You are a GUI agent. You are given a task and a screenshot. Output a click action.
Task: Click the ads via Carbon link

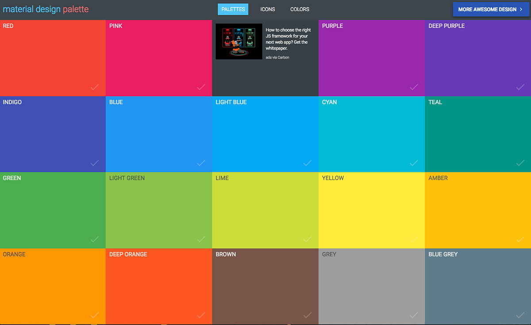[x=277, y=57]
